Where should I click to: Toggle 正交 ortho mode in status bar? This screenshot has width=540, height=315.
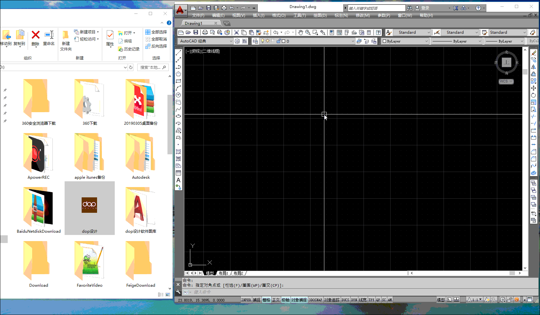(x=276, y=300)
